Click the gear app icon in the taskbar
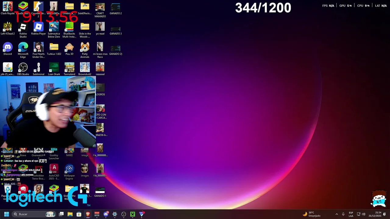Viewport: 390px width, 219px height. point(115,214)
